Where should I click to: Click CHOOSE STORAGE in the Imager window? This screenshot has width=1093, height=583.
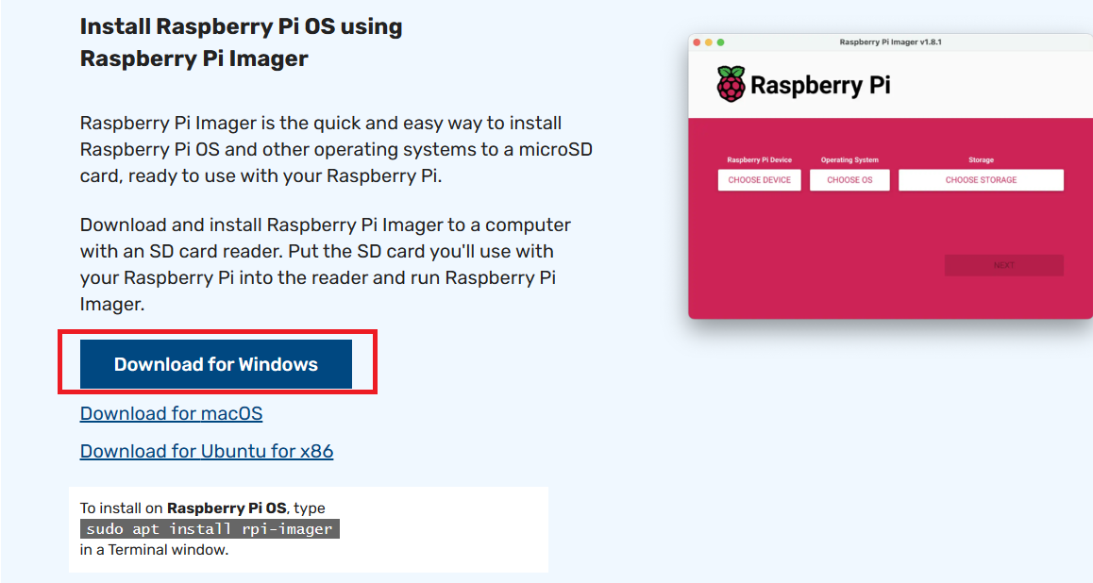click(981, 179)
